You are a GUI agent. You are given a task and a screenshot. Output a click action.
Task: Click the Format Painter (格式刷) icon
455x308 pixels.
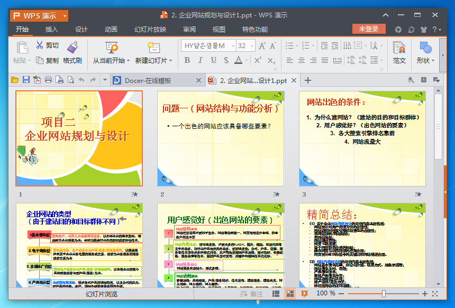(x=72, y=48)
